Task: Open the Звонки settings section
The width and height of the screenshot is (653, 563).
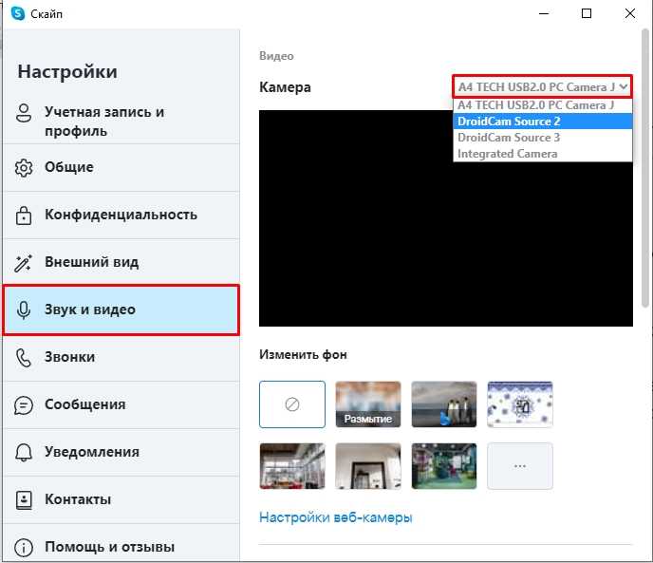Action: click(121, 358)
